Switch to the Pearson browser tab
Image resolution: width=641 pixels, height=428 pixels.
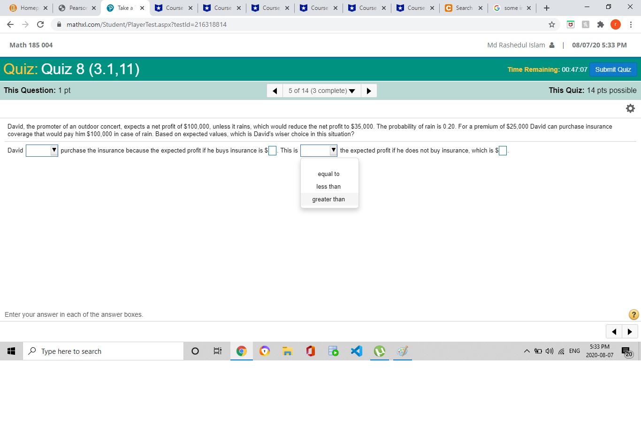point(76,8)
